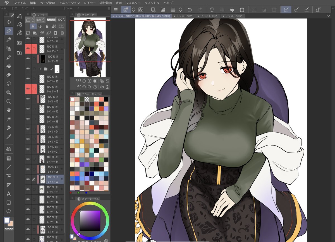Select the Object operation tool
Screen dimensions: 335x242
coord(9,93)
